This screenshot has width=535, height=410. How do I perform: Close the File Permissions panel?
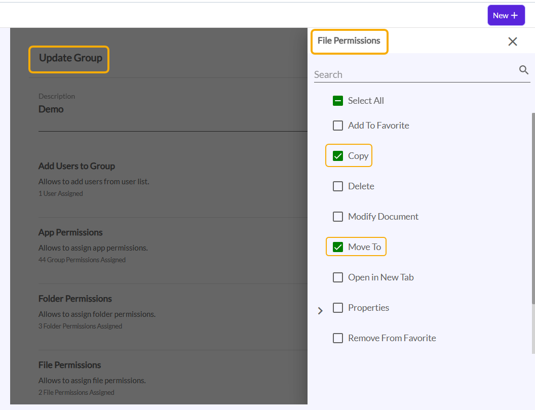(x=512, y=42)
